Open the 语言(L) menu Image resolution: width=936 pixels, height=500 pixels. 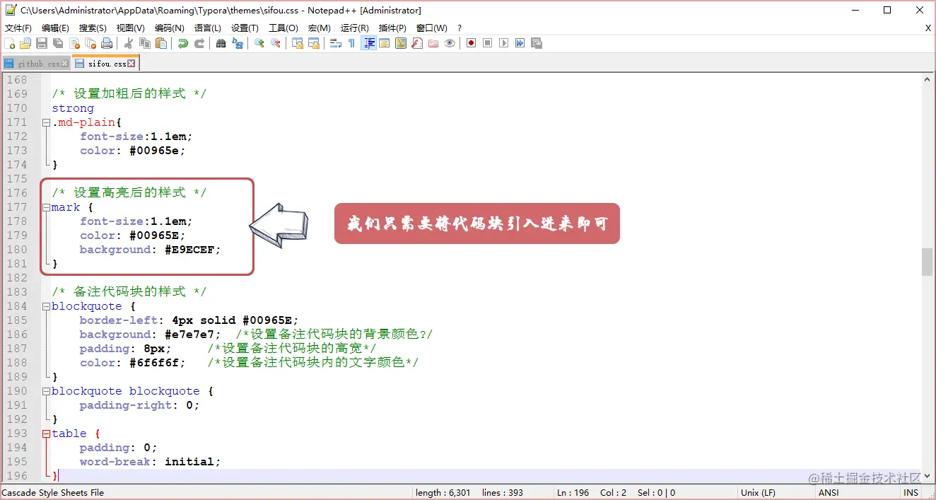click(206, 28)
